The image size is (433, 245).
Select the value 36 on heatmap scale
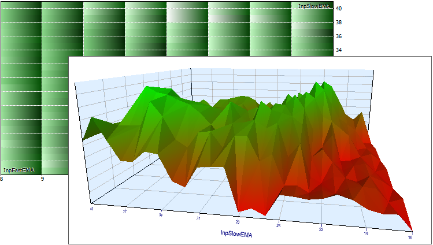tap(339, 36)
